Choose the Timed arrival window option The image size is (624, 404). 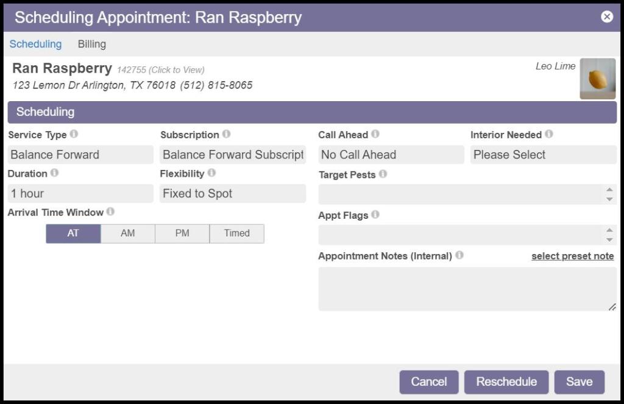click(x=236, y=233)
